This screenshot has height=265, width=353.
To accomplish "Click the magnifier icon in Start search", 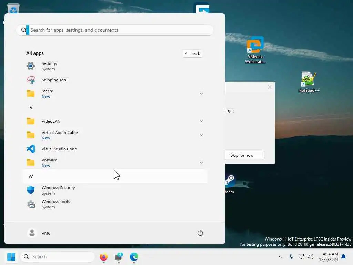I will coord(23,30).
